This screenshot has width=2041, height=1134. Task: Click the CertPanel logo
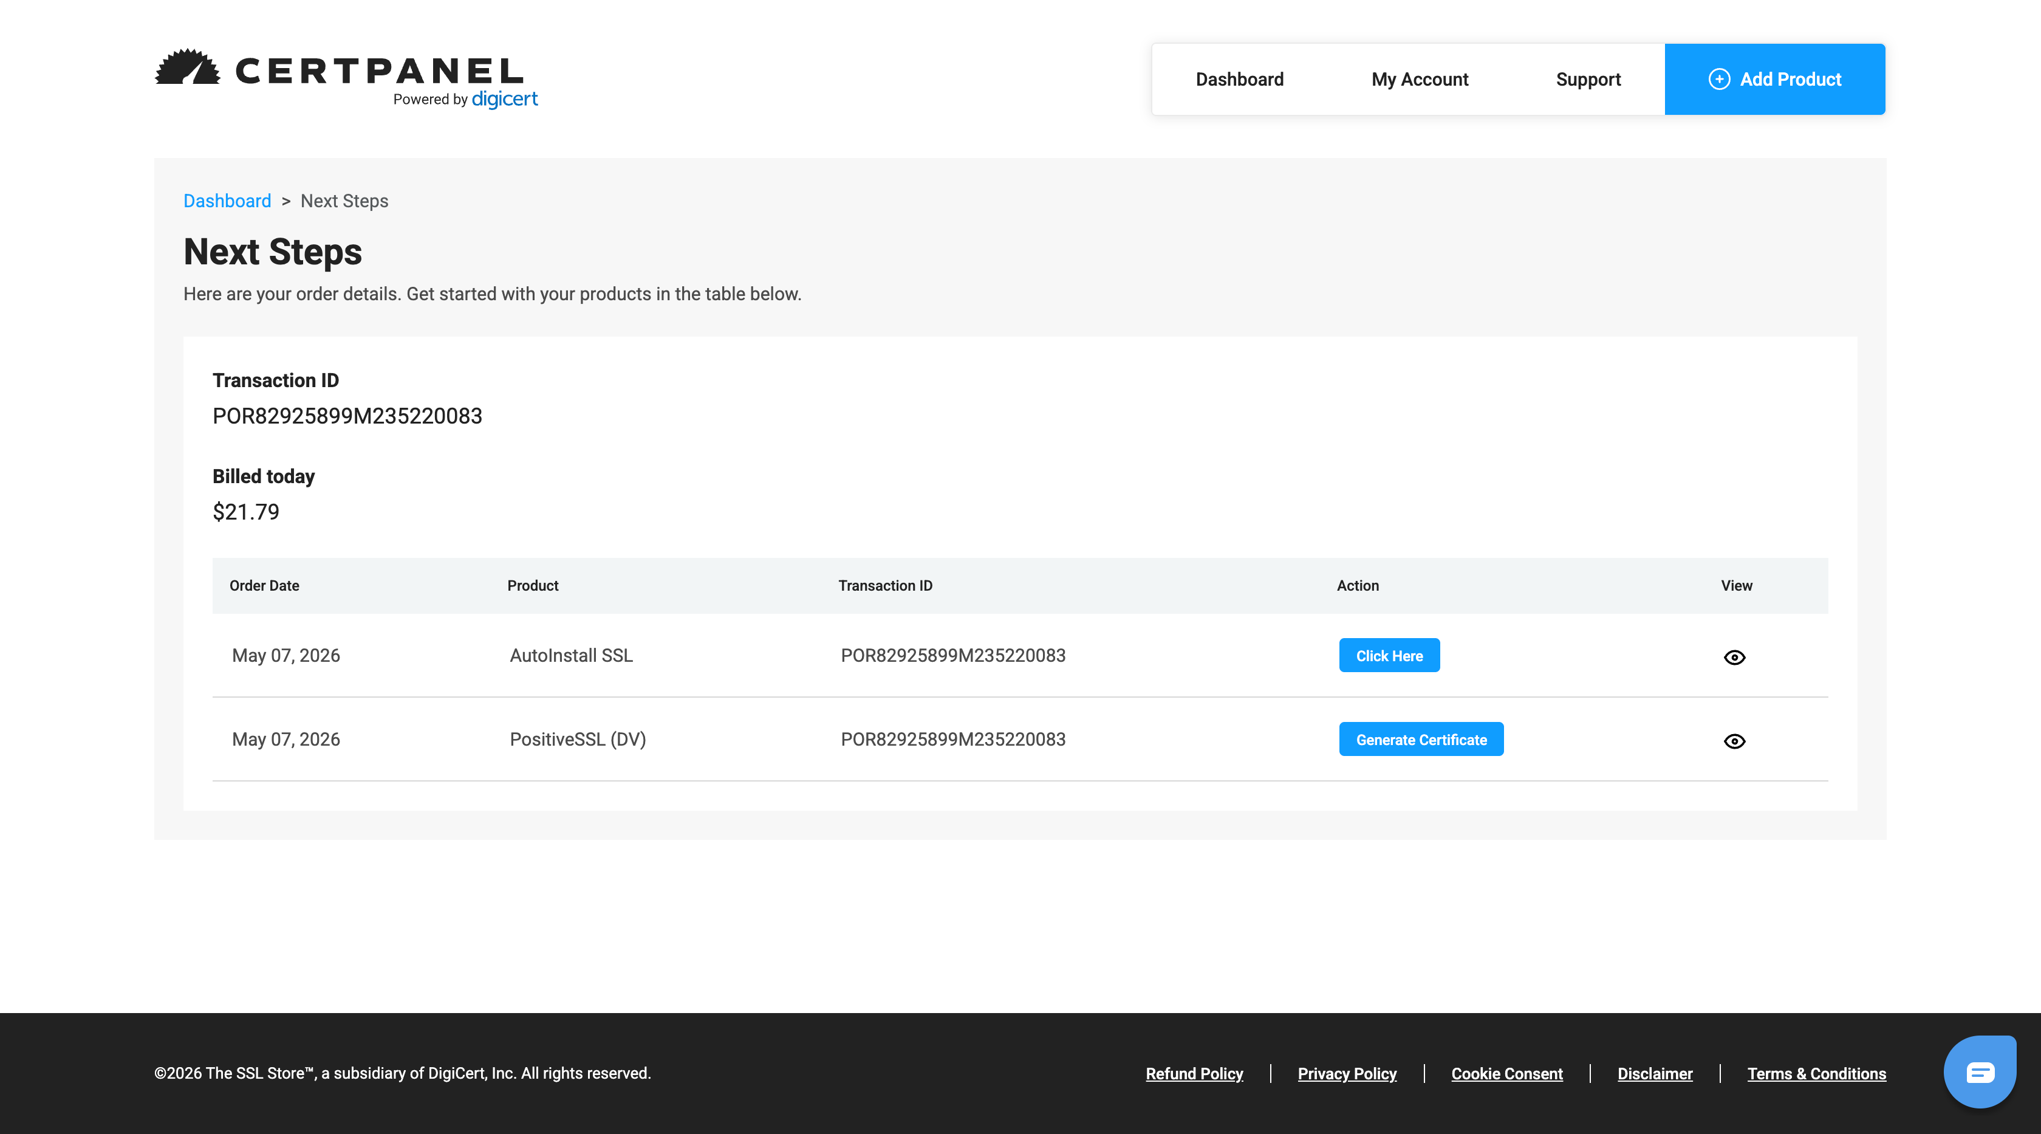click(x=346, y=78)
